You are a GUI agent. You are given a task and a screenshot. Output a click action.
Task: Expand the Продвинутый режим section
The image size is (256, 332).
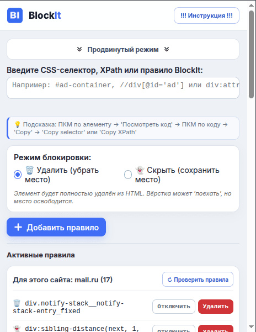click(123, 49)
